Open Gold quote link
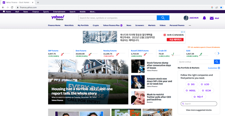Viewport: 225px width, 116px height. point(188,51)
